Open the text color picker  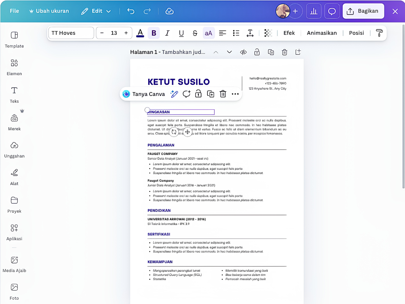coord(140,33)
